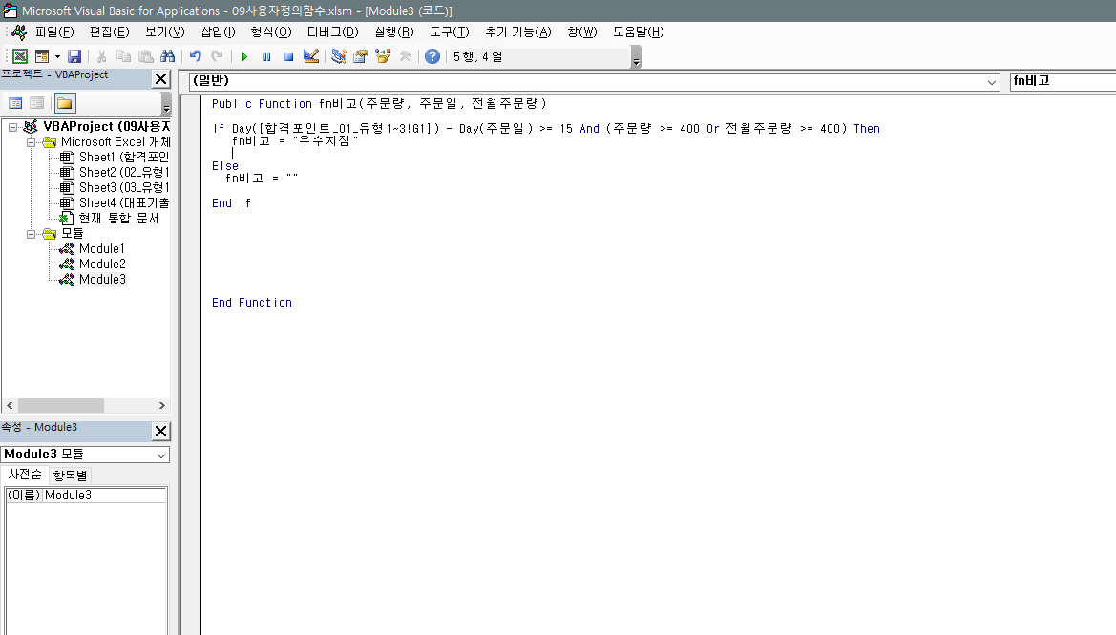Open the Project Explorer toolbar icon

[339, 56]
